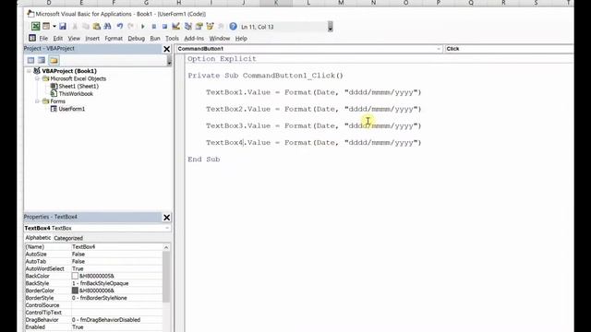Click the Cut scissors icon
The width and height of the screenshot is (591, 332).
click(x=75, y=27)
